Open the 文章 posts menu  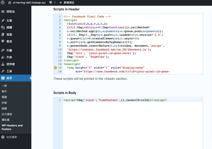click(9, 21)
